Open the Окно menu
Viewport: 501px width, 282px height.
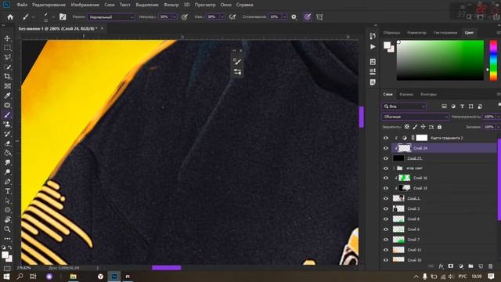225,5
